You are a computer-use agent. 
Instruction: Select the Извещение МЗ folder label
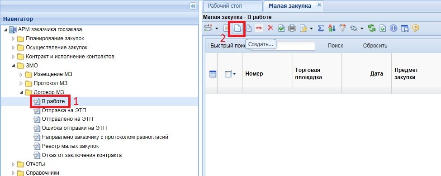(53, 75)
